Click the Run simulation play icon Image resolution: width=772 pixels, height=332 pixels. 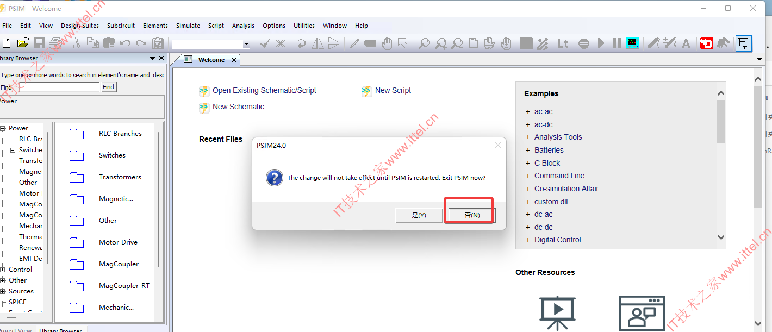(x=601, y=43)
